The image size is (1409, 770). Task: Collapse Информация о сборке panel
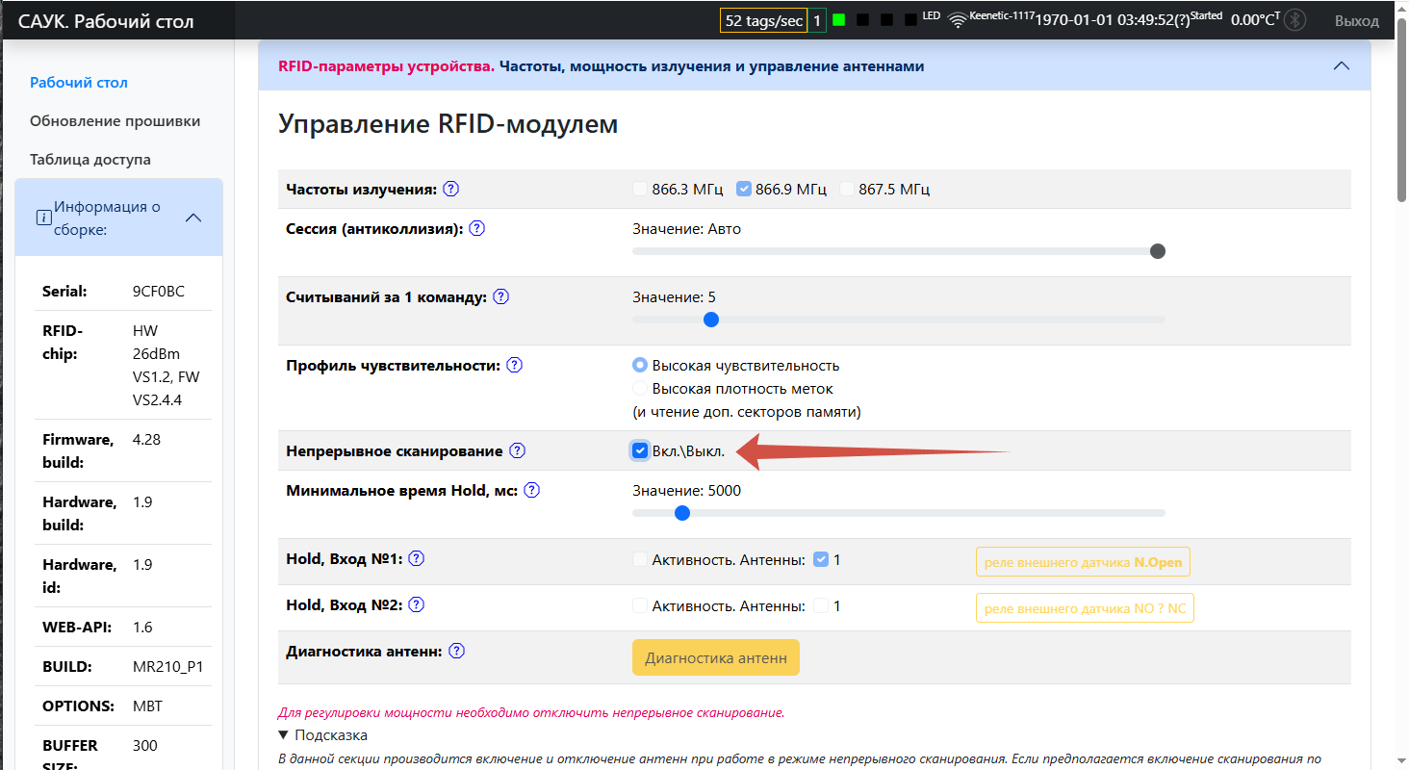click(192, 218)
